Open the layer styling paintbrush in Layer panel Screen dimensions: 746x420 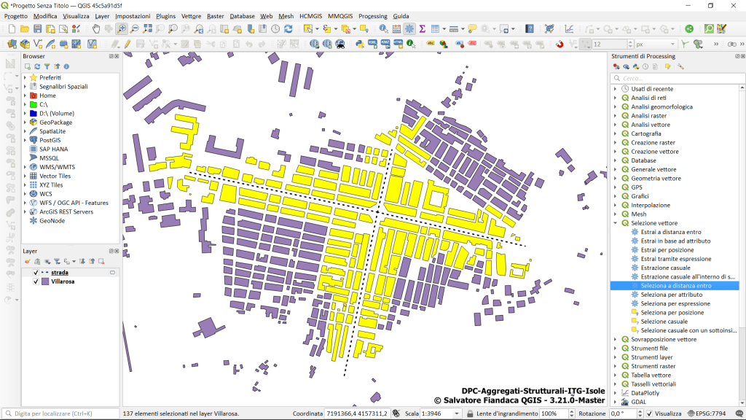pyautogui.click(x=28, y=261)
